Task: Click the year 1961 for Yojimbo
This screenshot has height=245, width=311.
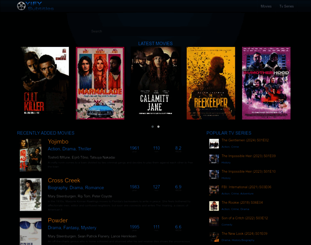Action: (135, 148)
